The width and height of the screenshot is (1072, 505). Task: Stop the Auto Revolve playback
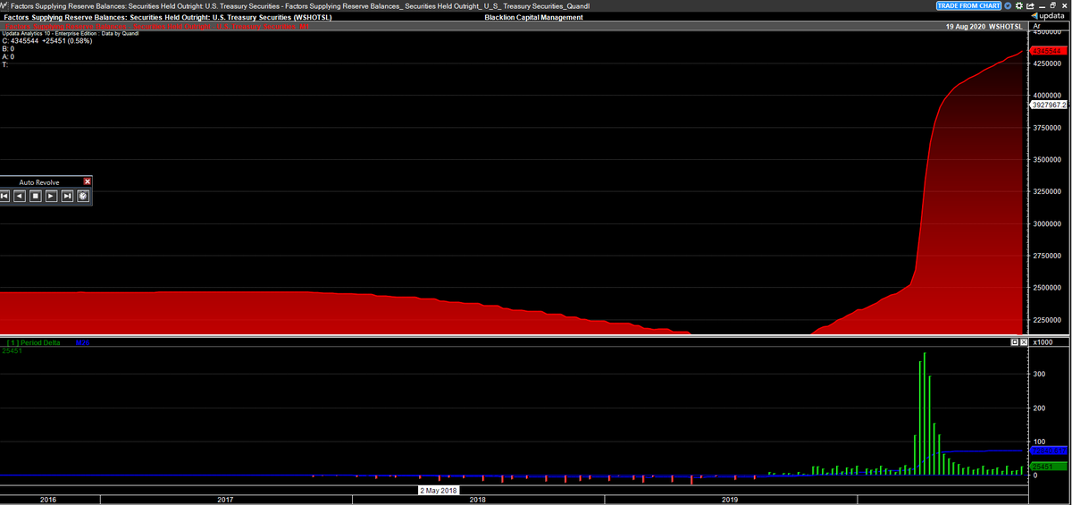coord(36,195)
